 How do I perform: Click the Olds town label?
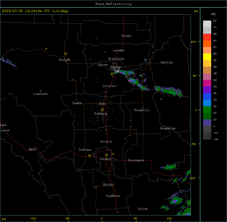pyautogui.click(x=102, y=104)
